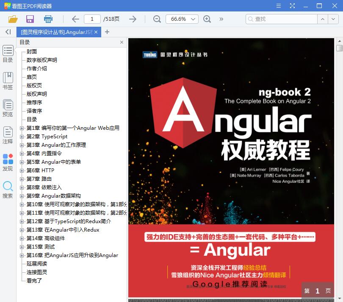The width and height of the screenshot is (343, 302).
Task: Open 第10章 使用可观察对象的数据架构 第1部分
Action: (77, 204)
